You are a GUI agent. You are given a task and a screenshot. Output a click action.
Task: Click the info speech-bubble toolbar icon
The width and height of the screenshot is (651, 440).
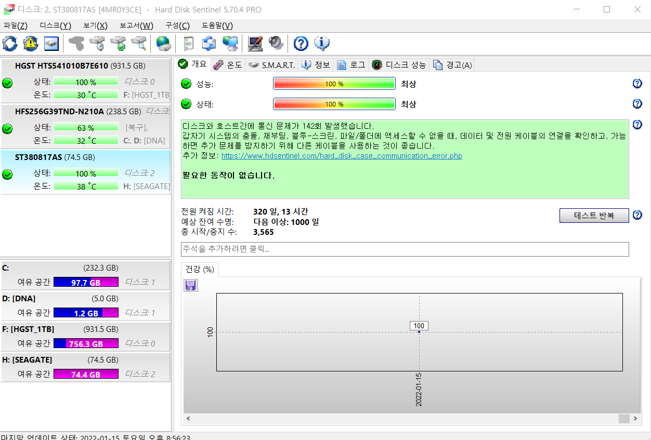pyautogui.click(x=321, y=43)
